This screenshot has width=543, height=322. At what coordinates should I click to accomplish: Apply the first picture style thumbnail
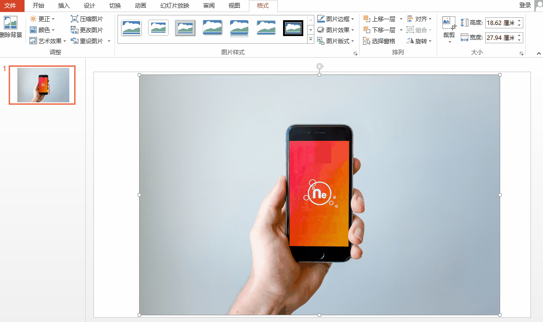coord(131,28)
